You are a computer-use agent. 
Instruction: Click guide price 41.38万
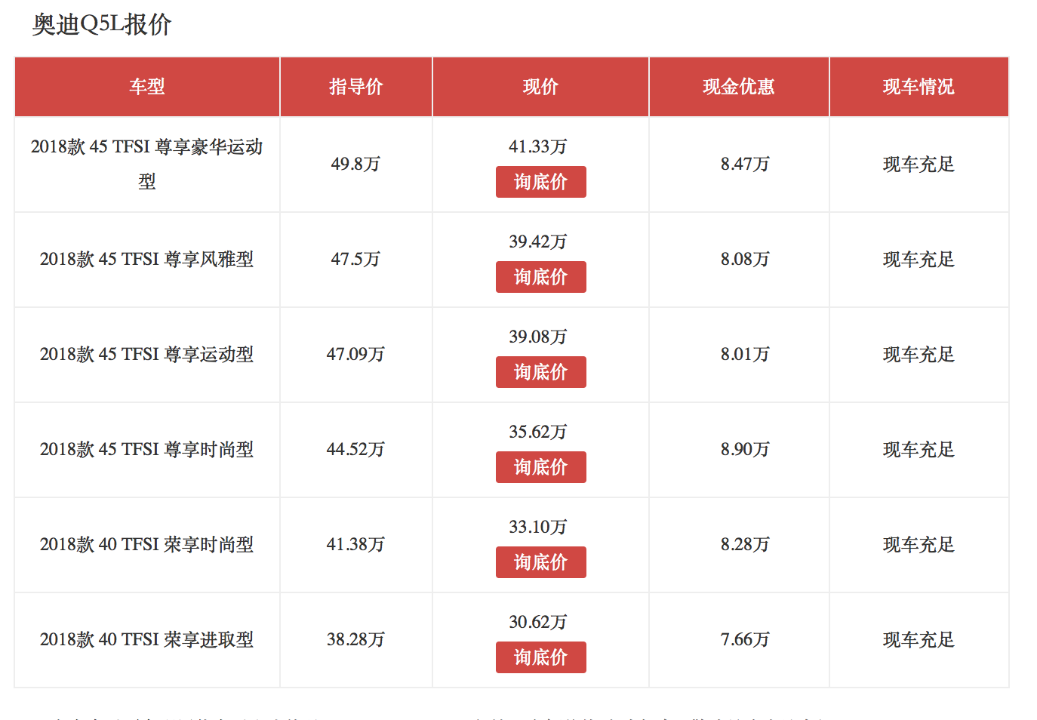[355, 544]
